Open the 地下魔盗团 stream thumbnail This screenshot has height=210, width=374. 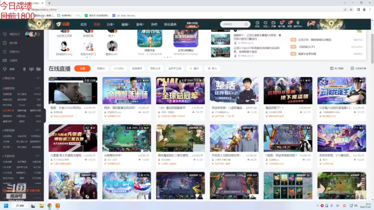(288, 91)
